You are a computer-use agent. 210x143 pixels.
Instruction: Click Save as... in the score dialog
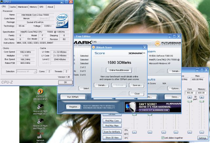pos(136,85)
